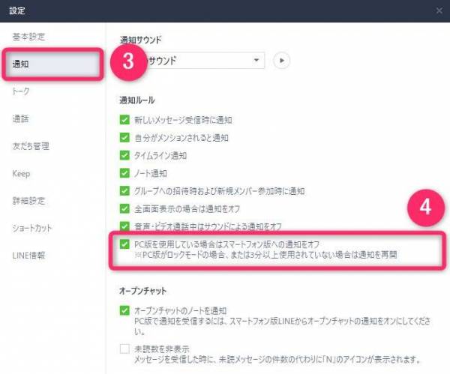The width and height of the screenshot is (450, 374).
Task: Open the 基本設定 settings section
Action: click(28, 37)
